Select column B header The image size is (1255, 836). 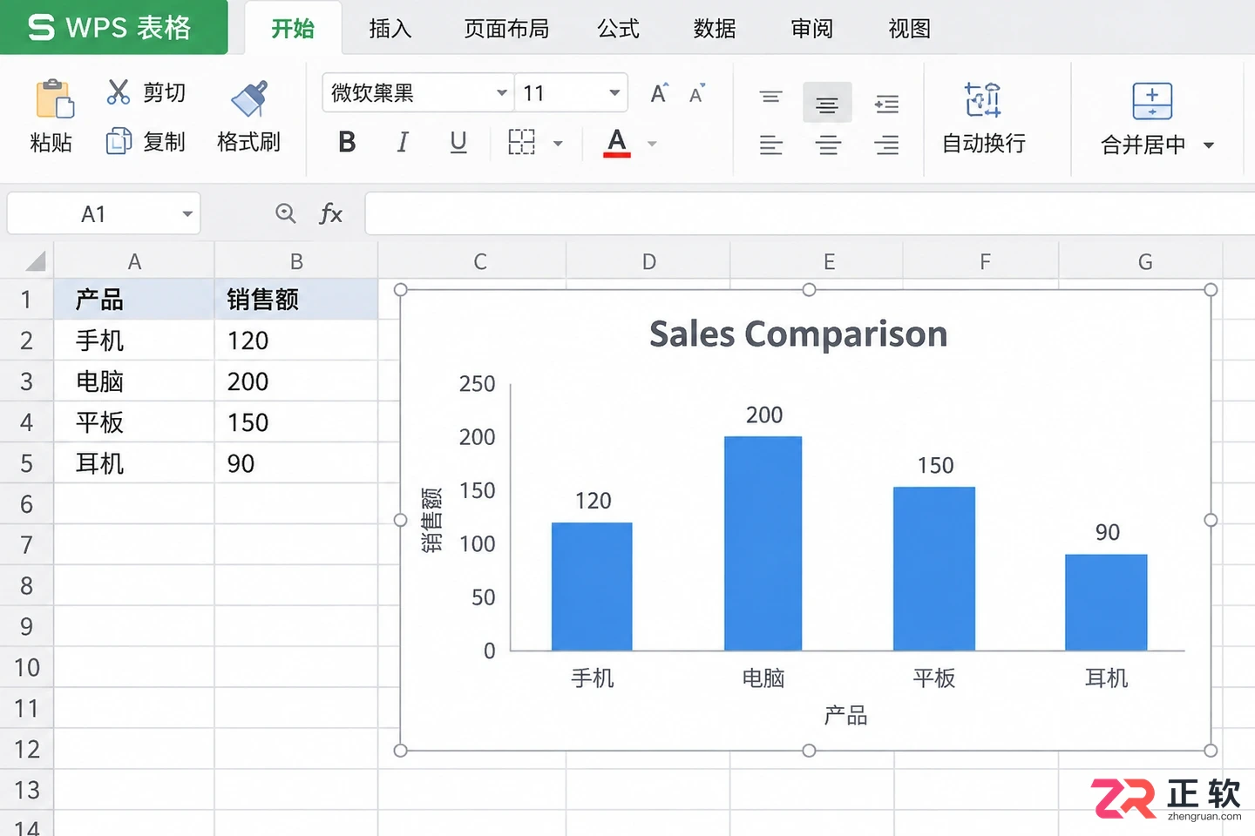click(x=296, y=261)
